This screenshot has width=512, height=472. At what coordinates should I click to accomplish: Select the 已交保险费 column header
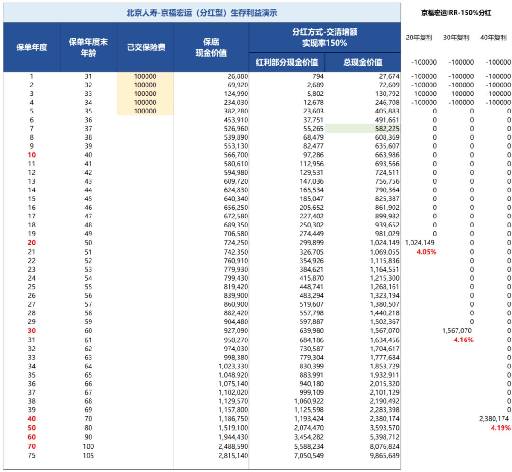pyautogui.click(x=146, y=47)
